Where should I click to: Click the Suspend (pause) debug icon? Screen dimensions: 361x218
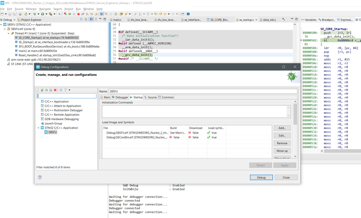(x=74, y=14)
